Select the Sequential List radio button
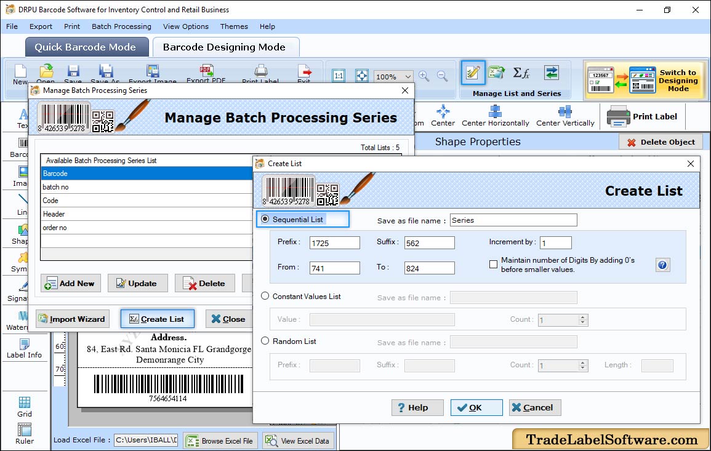 tap(265, 219)
